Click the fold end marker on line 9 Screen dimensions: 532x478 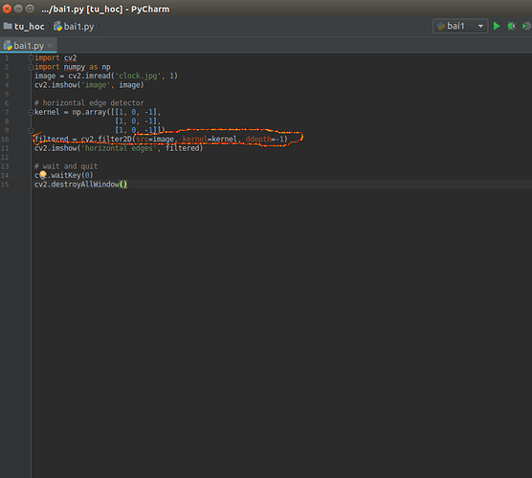(31, 130)
